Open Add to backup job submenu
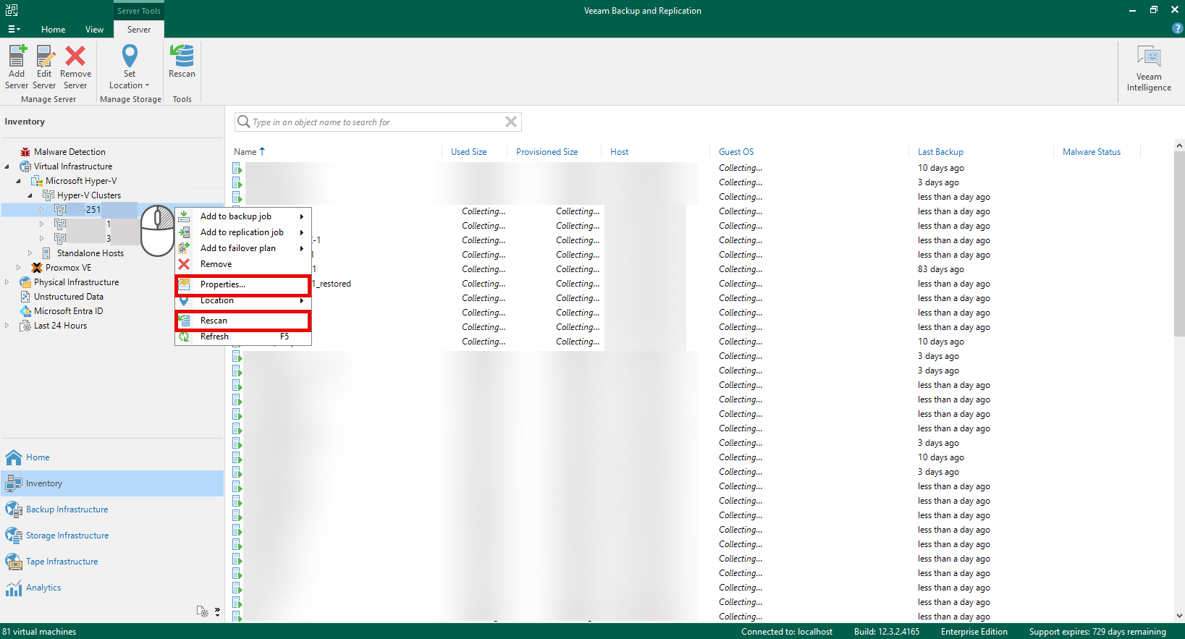 coord(236,216)
